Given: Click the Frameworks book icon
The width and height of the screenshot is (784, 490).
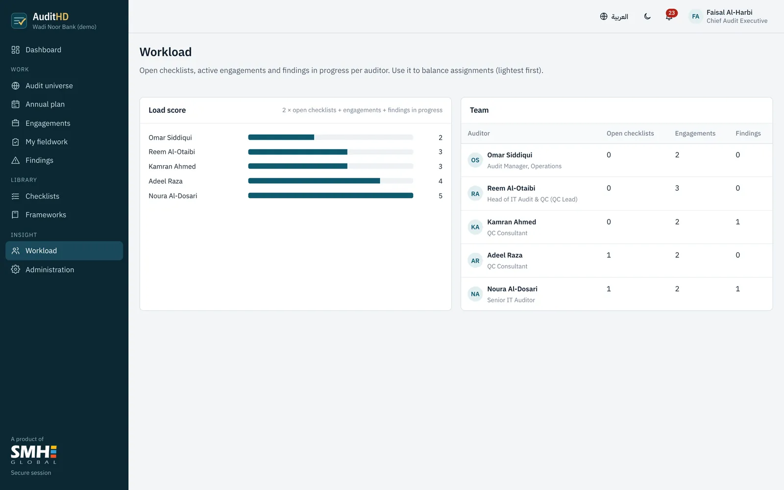Looking at the screenshot, I should pyautogui.click(x=16, y=215).
